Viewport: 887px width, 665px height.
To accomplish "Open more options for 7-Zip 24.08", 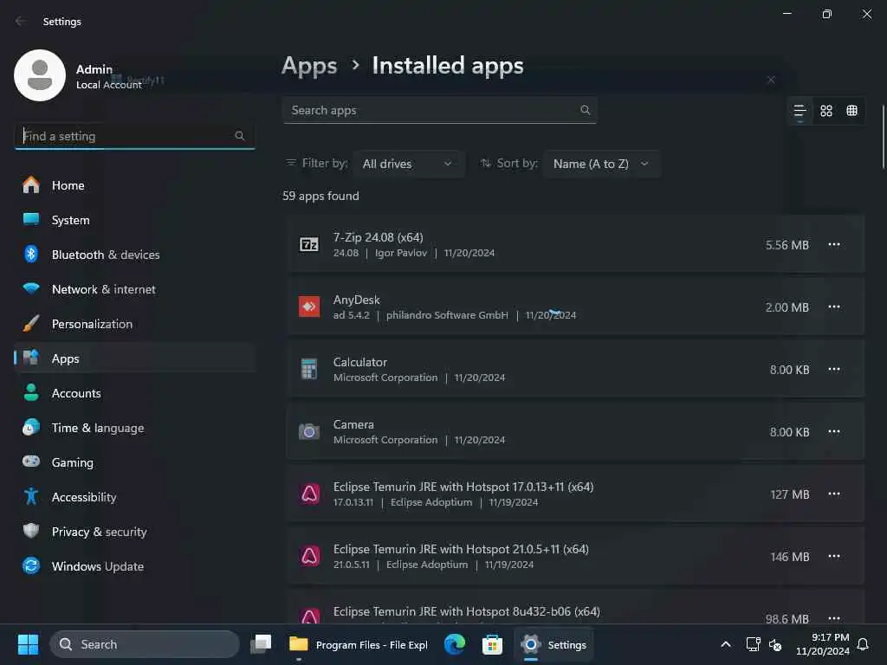I will (834, 244).
